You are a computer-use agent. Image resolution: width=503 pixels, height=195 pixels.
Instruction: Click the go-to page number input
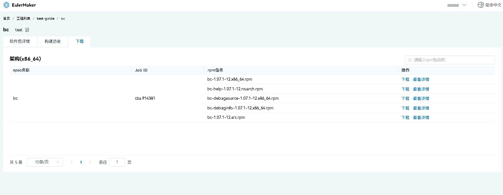pos(117,162)
